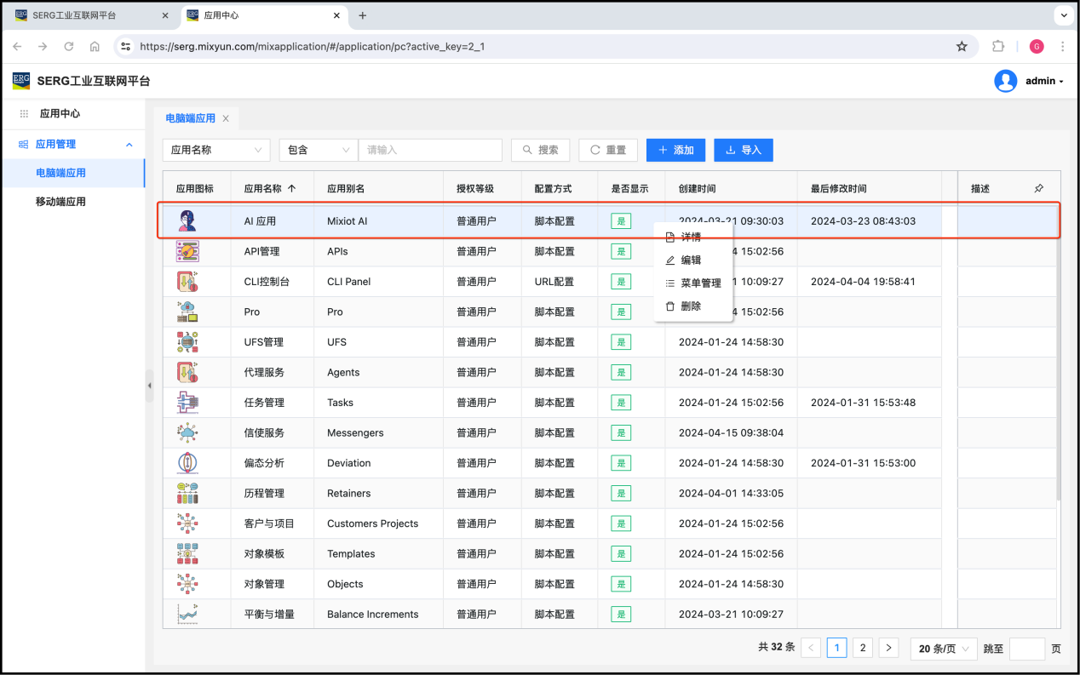The image size is (1080, 675).
Task: Click the API管理 application icon
Action: (187, 251)
